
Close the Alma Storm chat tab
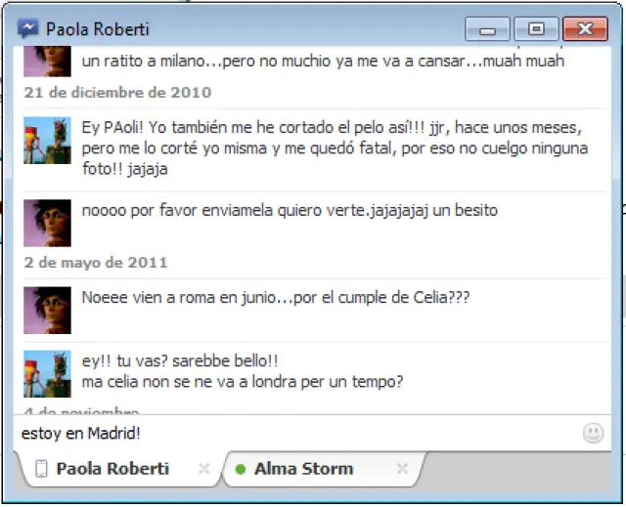(402, 469)
